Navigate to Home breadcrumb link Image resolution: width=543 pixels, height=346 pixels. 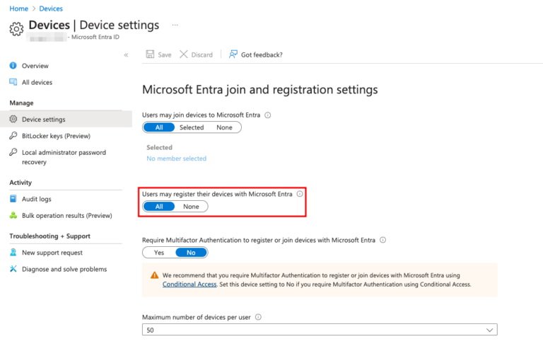point(18,8)
